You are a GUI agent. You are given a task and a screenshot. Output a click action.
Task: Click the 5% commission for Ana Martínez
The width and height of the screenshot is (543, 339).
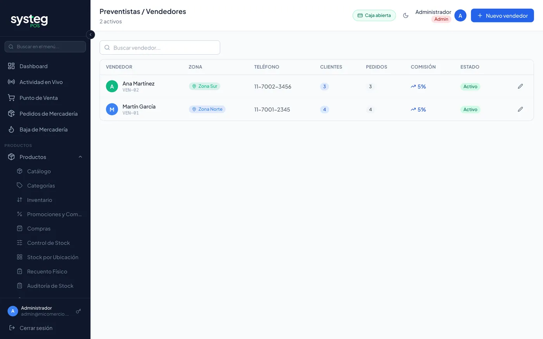tap(418, 86)
